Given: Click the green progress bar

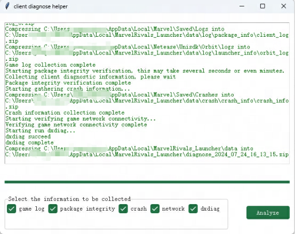Looking at the screenshot, I should pos(147,182).
